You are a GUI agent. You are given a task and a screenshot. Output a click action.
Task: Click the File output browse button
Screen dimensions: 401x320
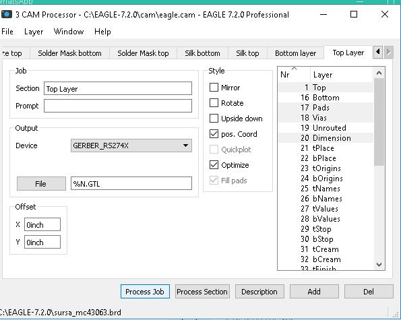41,183
